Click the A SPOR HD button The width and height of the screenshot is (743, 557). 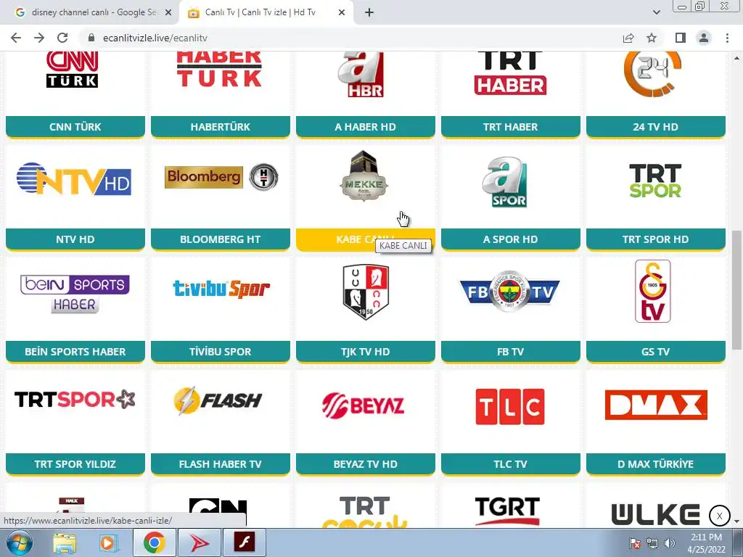pos(510,239)
